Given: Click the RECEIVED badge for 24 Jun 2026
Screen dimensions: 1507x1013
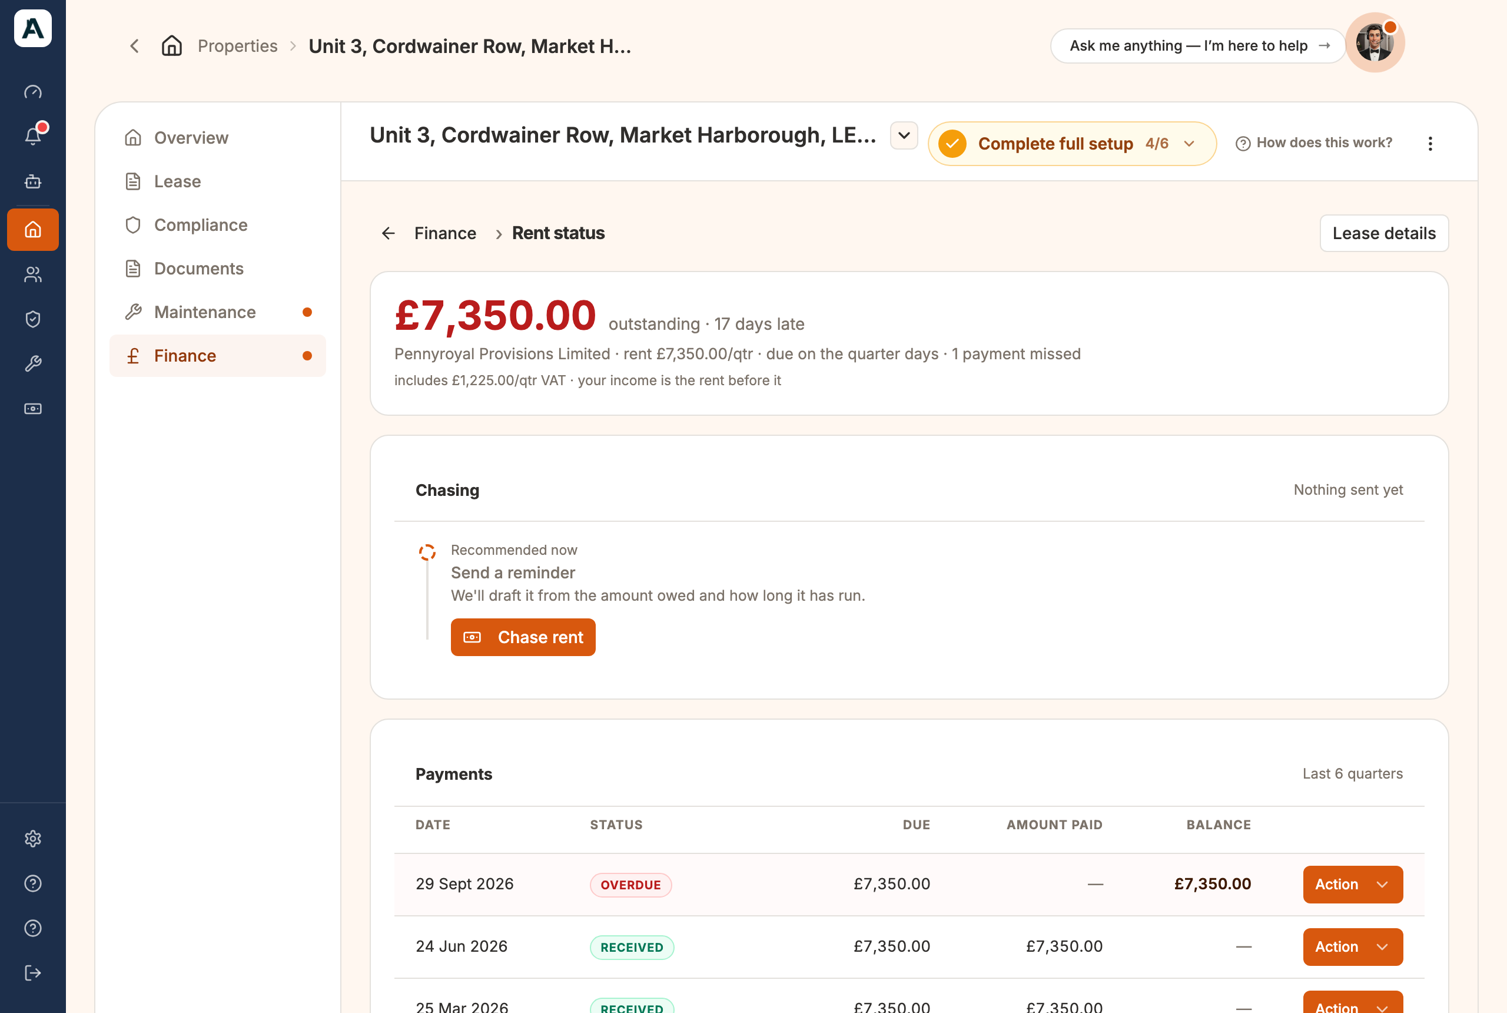Looking at the screenshot, I should 632,947.
